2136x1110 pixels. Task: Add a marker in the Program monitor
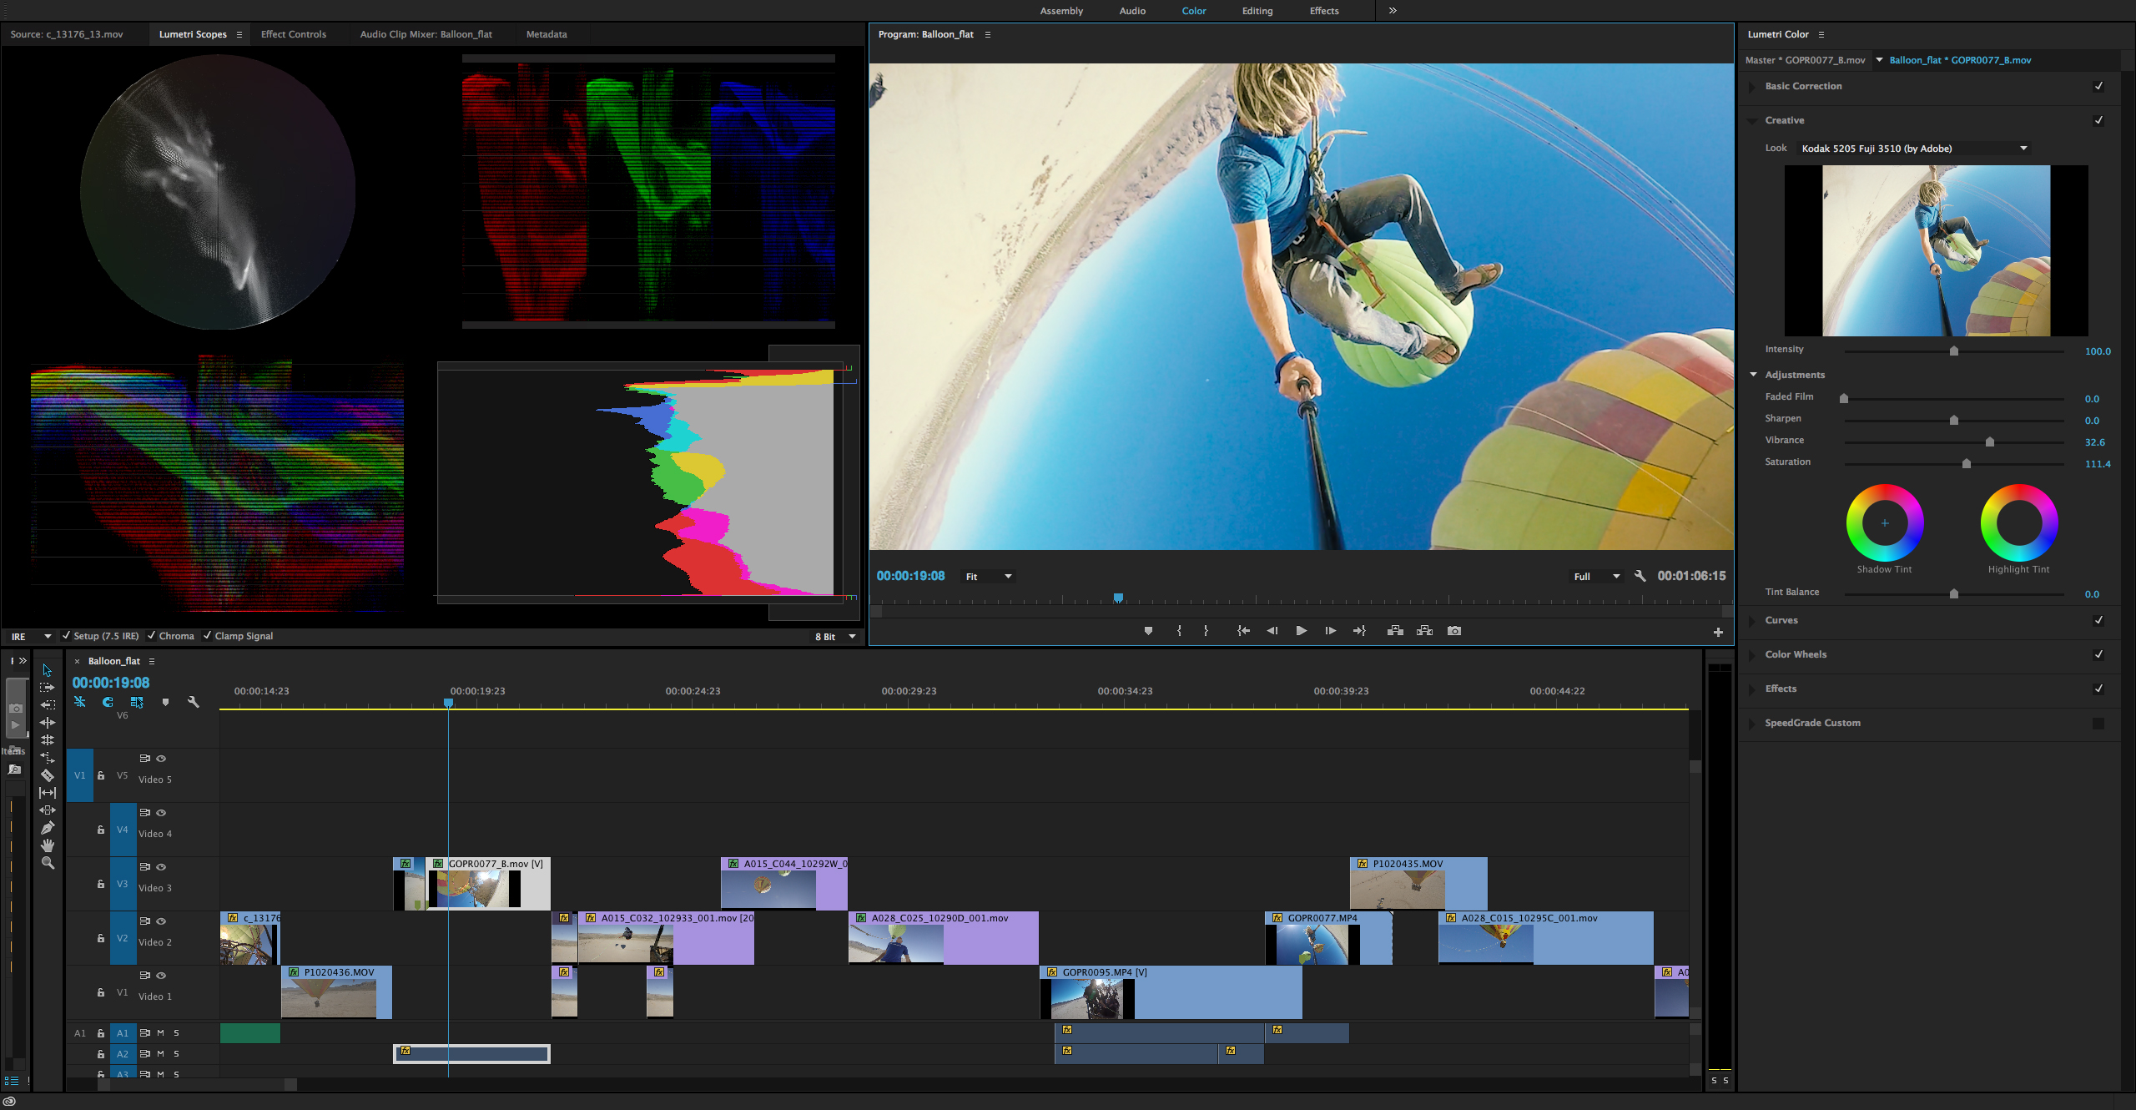(x=1148, y=631)
